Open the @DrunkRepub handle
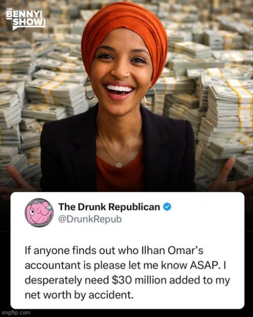 coord(90,219)
